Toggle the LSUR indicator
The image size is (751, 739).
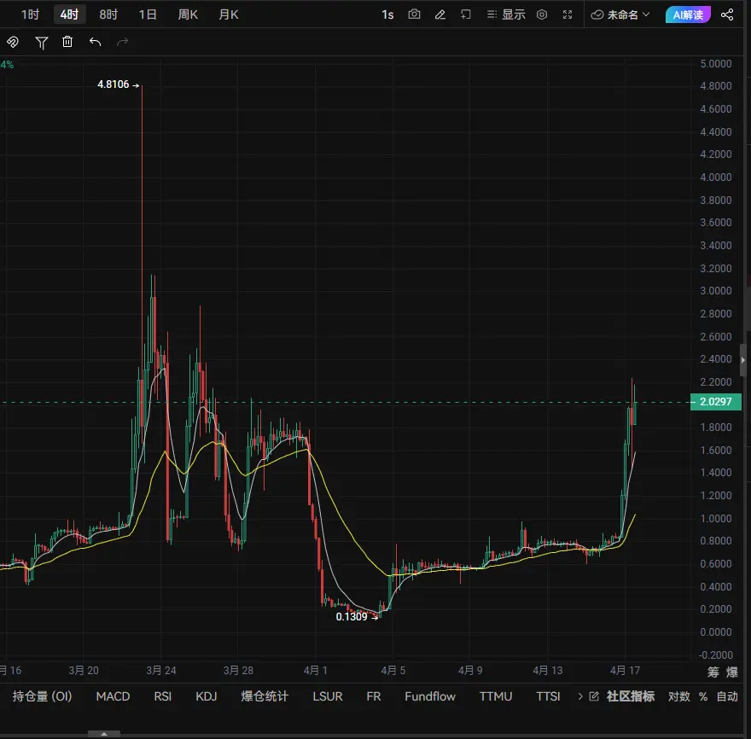click(x=328, y=695)
